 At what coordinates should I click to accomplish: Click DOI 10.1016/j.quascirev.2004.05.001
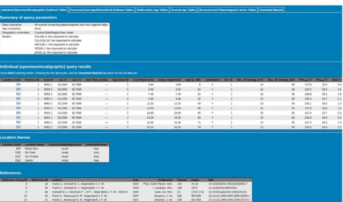point(227,192)
